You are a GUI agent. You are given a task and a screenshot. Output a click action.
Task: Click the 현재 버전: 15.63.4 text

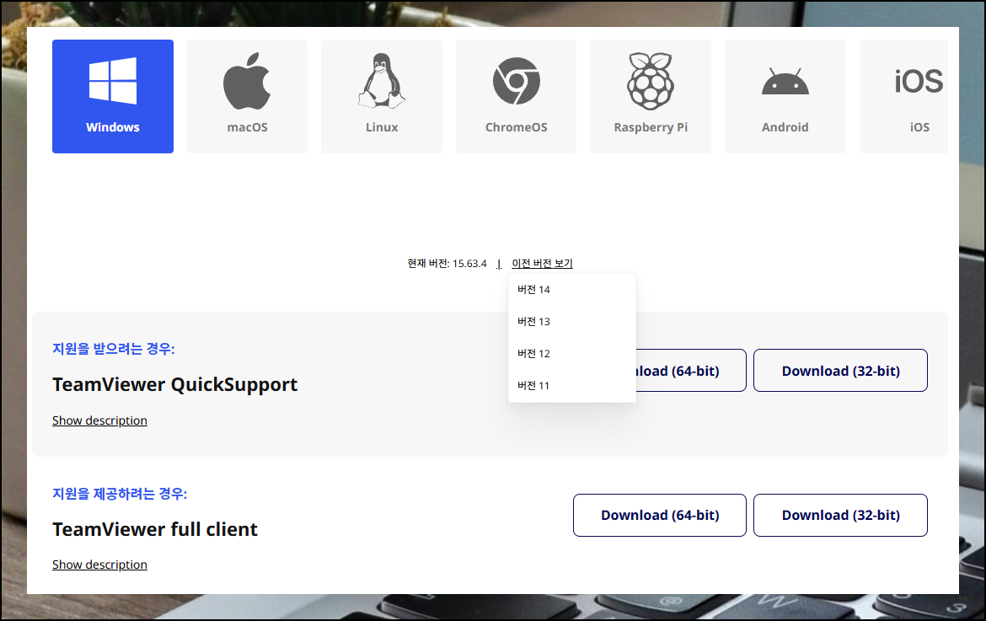tap(447, 264)
